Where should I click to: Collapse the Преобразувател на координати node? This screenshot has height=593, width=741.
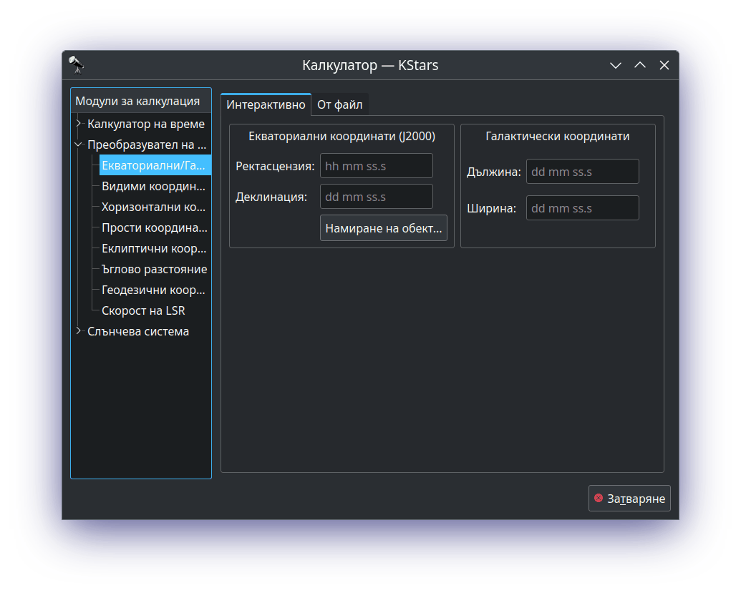tap(78, 144)
